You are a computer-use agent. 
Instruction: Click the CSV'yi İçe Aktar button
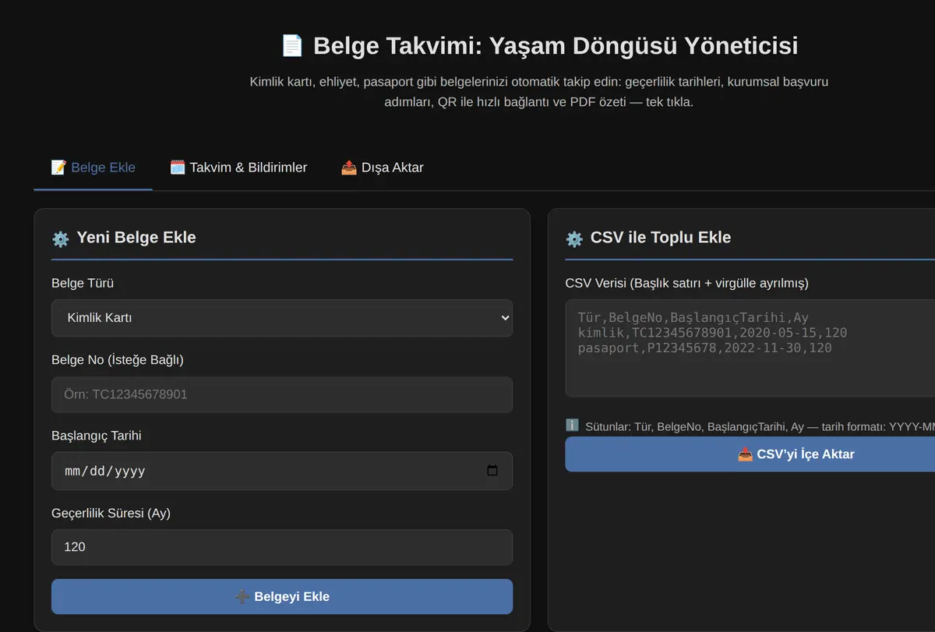[x=750, y=454]
